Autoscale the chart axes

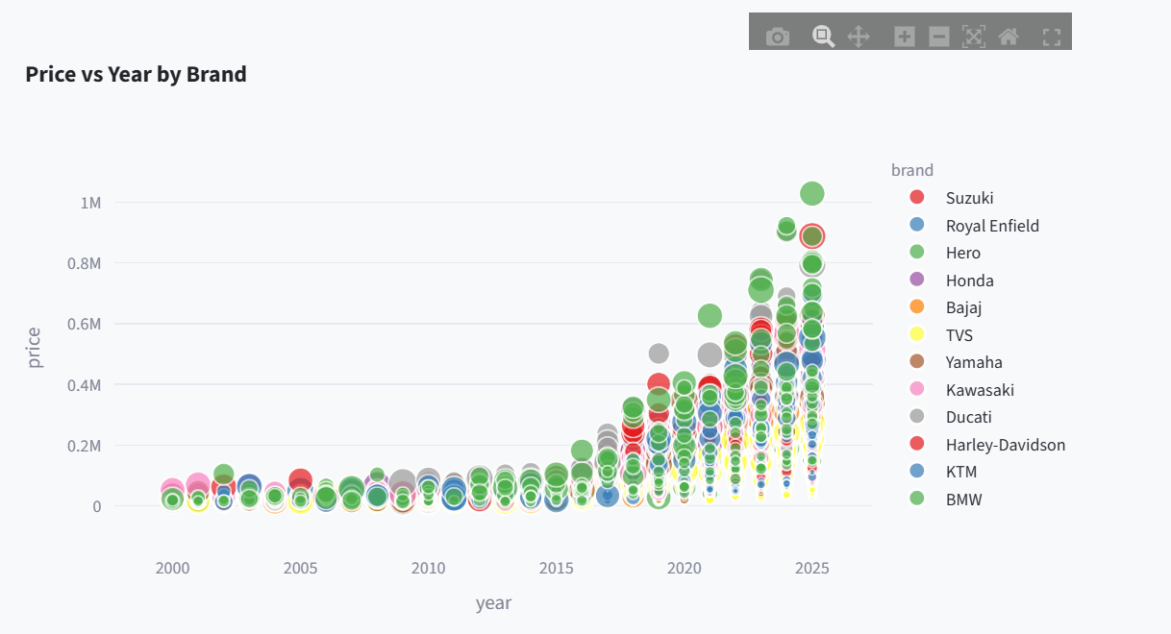974,37
